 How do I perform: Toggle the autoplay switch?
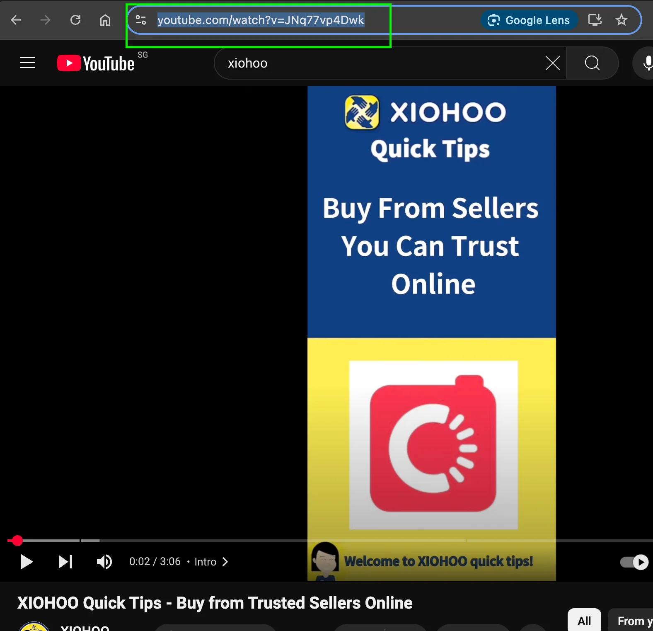pyautogui.click(x=634, y=562)
